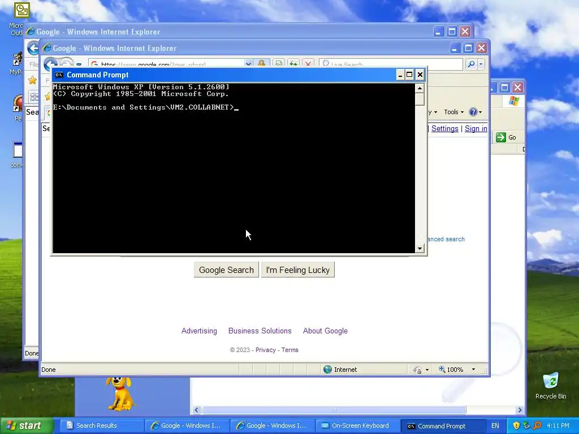Screen dimensions: 579x434
Task: Click the Favorites star in front Internet Explorer
Action: coord(47,96)
